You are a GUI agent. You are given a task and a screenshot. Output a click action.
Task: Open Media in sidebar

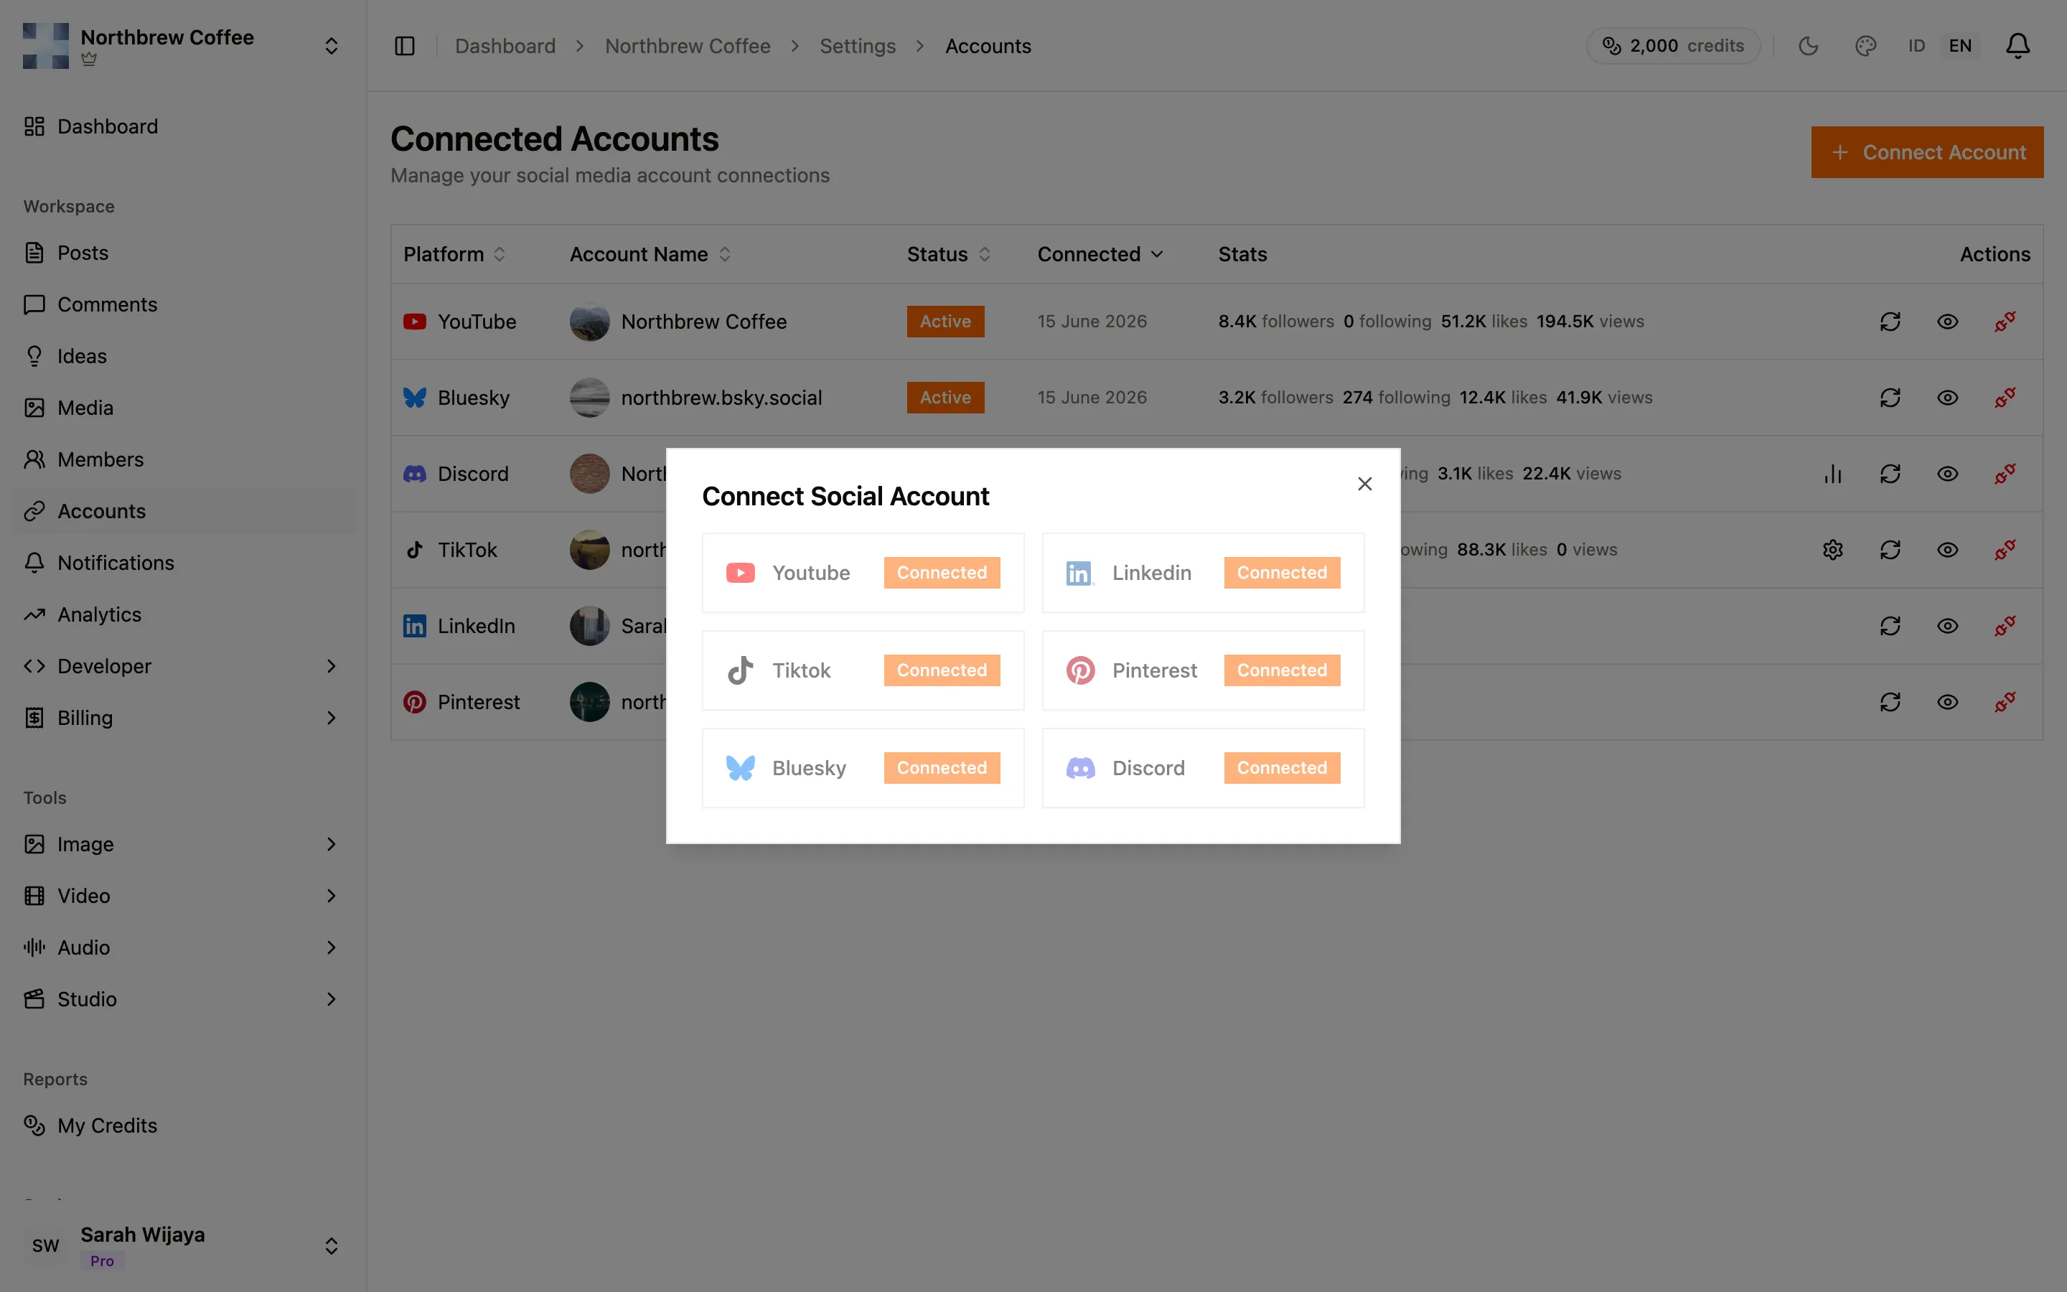(182, 408)
